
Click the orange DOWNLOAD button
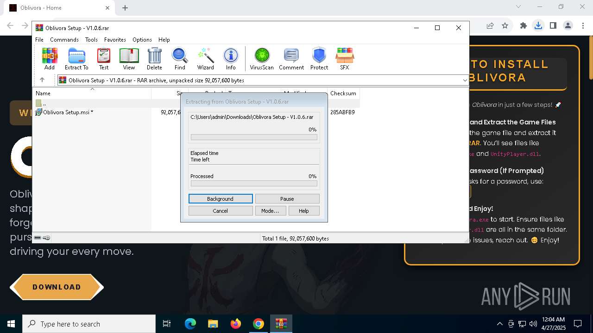click(x=57, y=287)
